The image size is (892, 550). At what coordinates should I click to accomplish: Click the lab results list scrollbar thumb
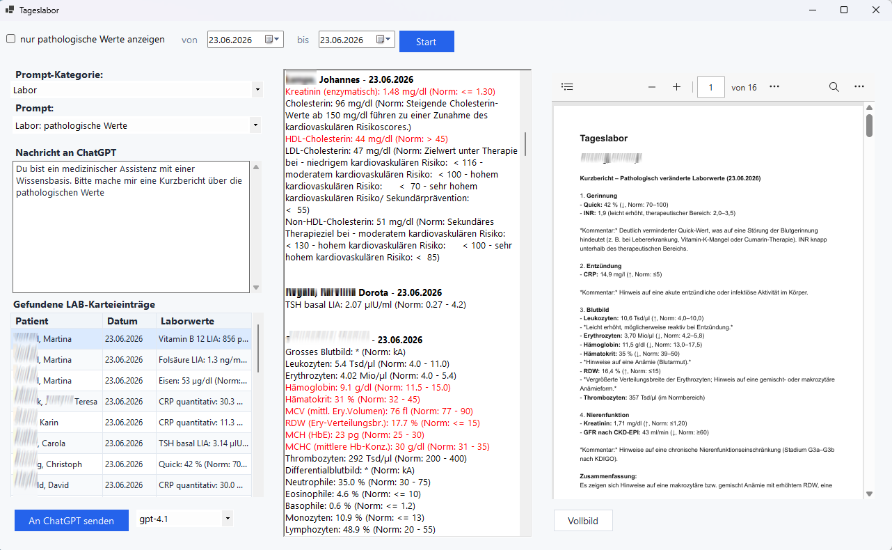point(525,143)
